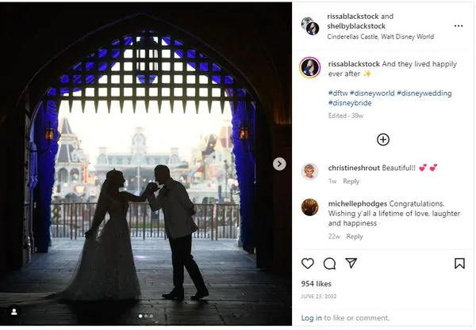Load more comments with the plus circle

click(383, 139)
